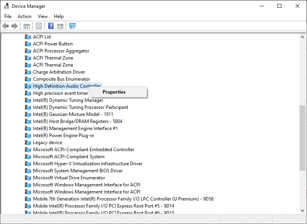The image size is (307, 224).
Task: Click the Forward arrow toolbar icon
Action: pyautogui.click(x=15, y=26)
